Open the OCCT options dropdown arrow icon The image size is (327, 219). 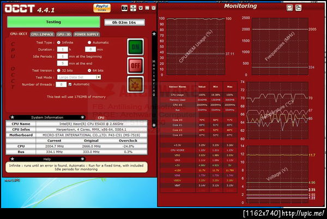(x=141, y=8)
